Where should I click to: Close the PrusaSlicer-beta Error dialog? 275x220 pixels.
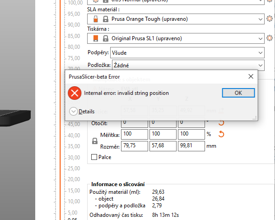[251, 76]
